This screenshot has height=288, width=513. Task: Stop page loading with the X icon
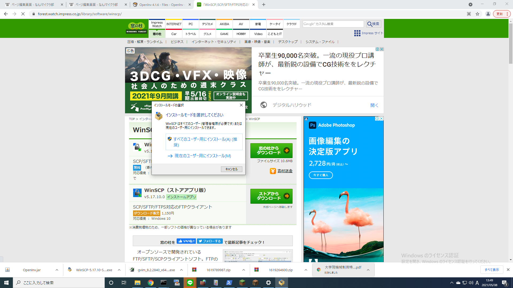point(23,14)
